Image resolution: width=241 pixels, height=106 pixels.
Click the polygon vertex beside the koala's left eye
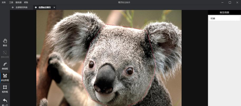click(83, 64)
